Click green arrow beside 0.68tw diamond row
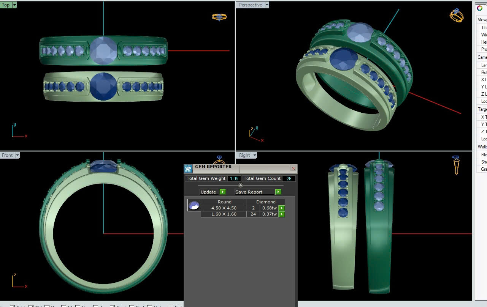 pos(282,208)
